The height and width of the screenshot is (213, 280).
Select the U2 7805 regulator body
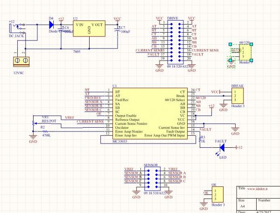(x=89, y=28)
